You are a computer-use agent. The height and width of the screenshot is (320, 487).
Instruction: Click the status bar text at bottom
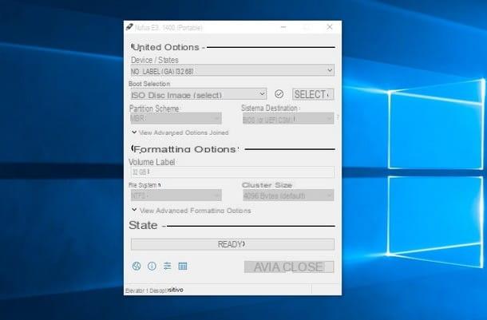tap(154, 290)
